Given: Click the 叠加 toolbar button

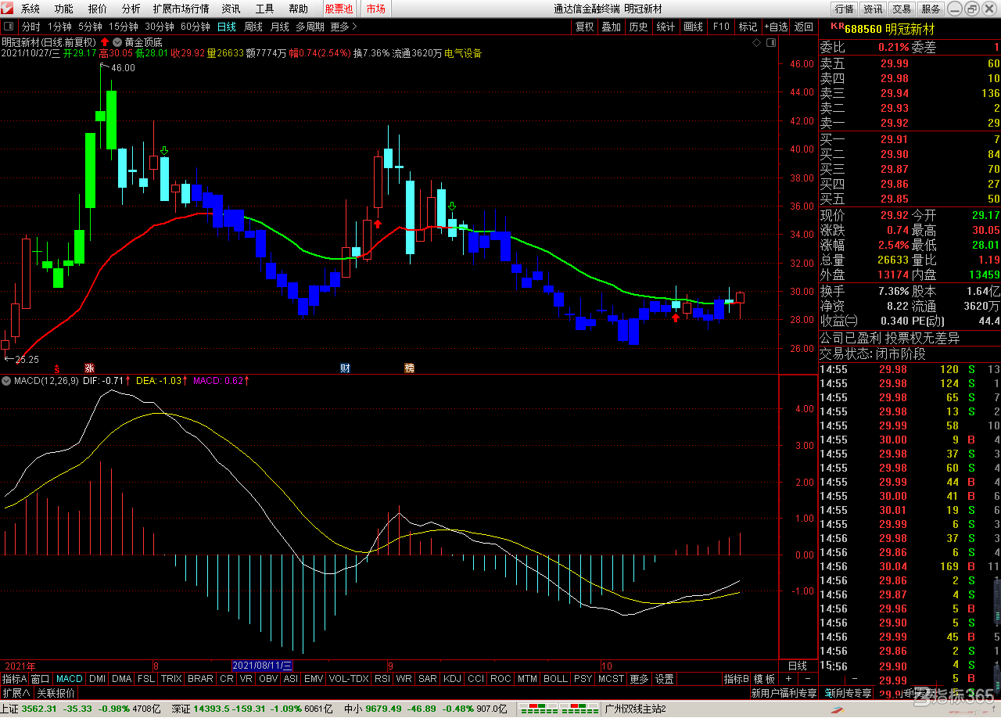Looking at the screenshot, I should point(612,26).
